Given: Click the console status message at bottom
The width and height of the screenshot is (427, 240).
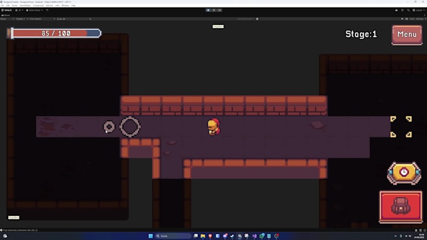Looking at the screenshot, I should coord(19,230).
